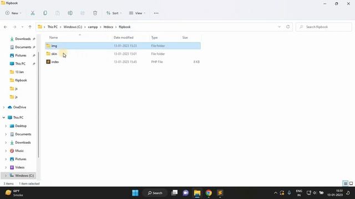Open the ENG IN language indicator
This screenshot has height=199, width=355.
tap(299, 193)
